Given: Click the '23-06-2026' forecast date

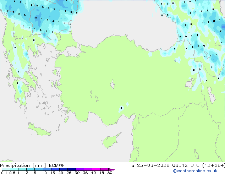Looking at the screenshot, I should click(153, 165).
